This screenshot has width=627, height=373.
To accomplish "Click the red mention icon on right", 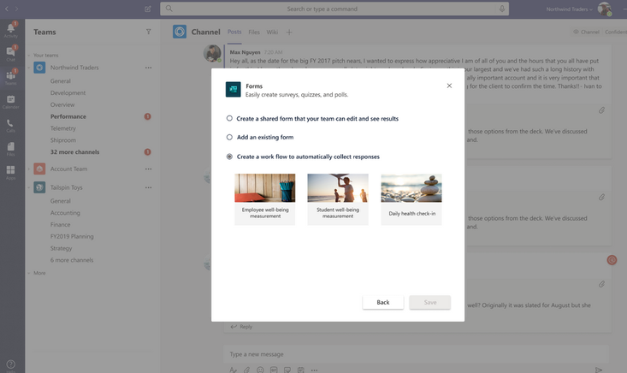I will pos(612,260).
